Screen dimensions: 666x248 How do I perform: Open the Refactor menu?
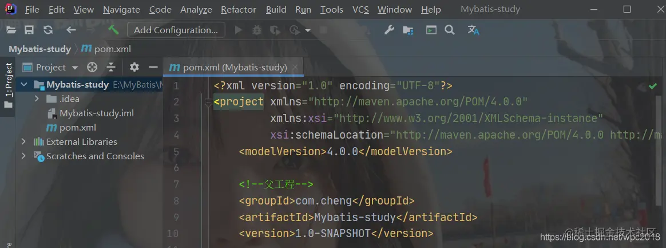[238, 9]
